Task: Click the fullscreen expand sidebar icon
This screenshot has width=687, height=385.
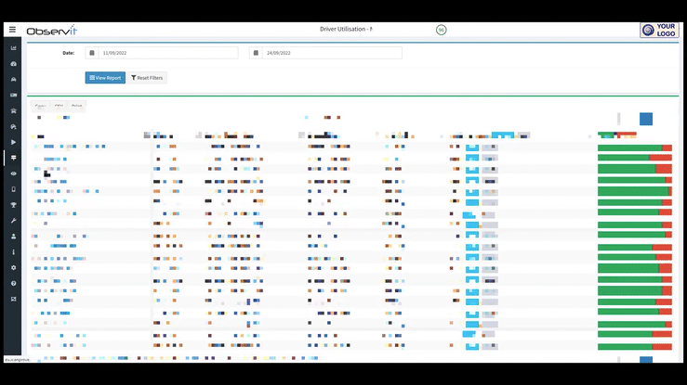Action: (14, 299)
